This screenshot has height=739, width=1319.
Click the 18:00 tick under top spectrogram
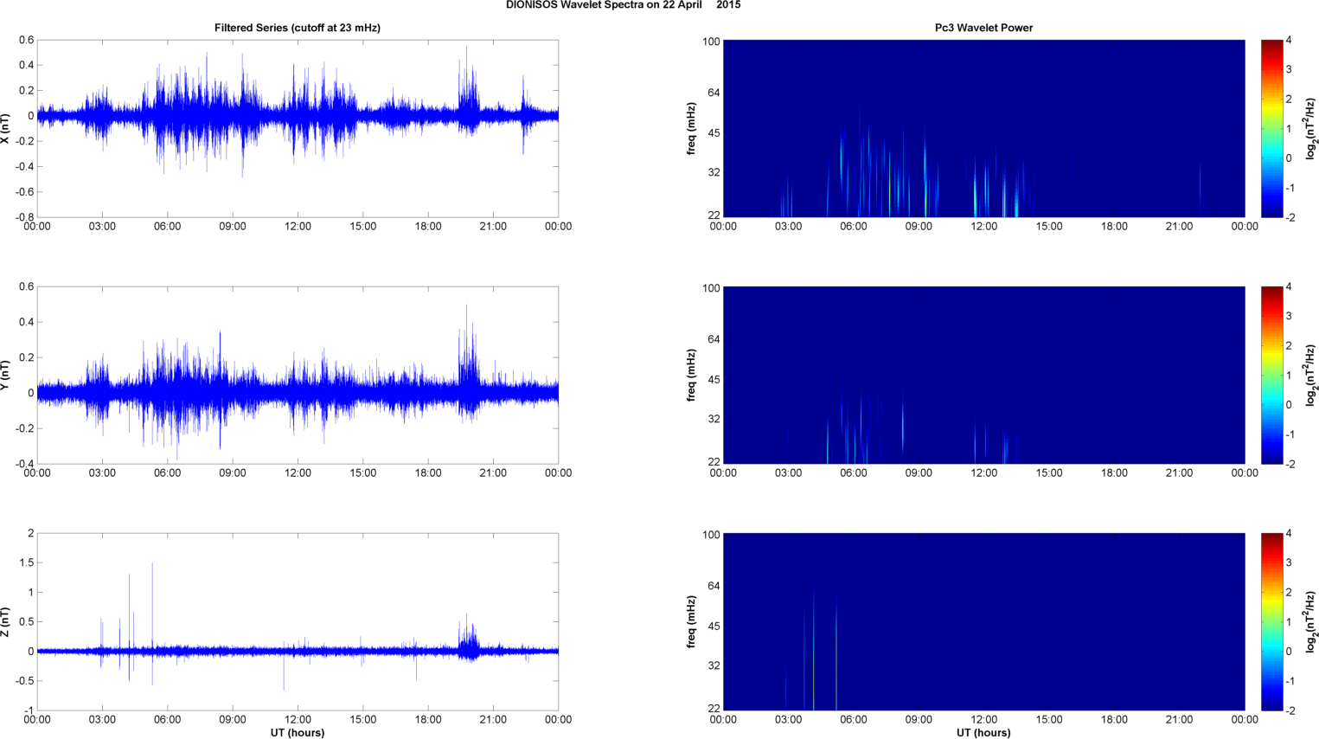[1114, 226]
